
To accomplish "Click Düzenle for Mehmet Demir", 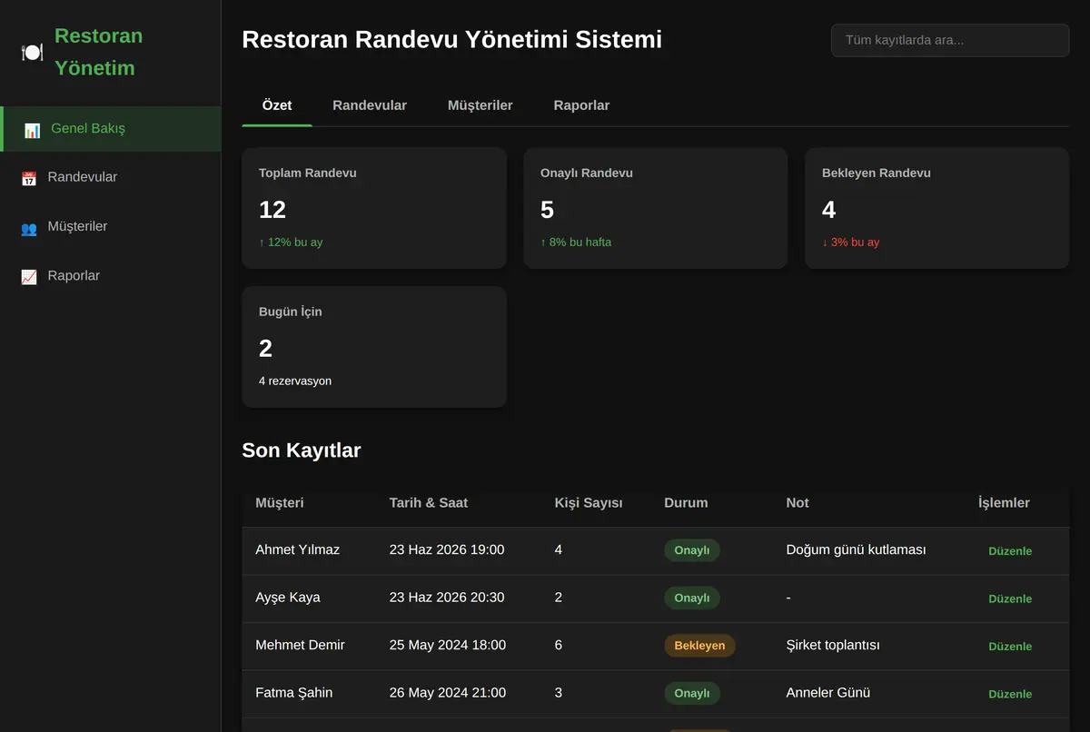I will click(x=1010, y=647).
